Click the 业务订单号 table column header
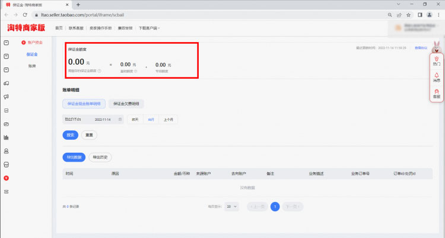Viewport: 445px width, 238px height. [360, 173]
